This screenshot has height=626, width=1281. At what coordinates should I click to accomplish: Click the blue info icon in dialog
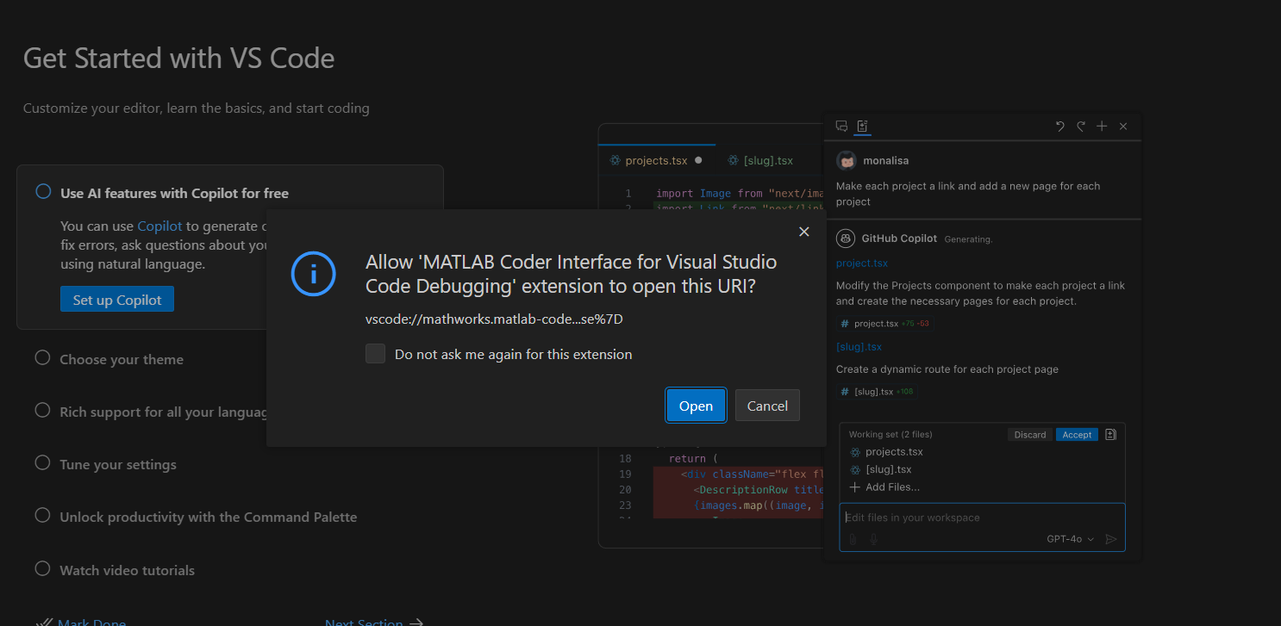coord(313,274)
